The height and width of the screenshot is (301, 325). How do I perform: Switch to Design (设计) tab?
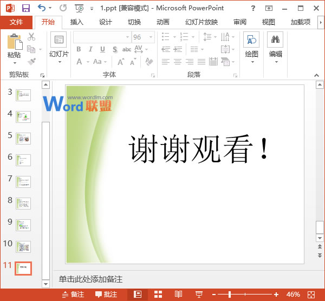[106, 22]
